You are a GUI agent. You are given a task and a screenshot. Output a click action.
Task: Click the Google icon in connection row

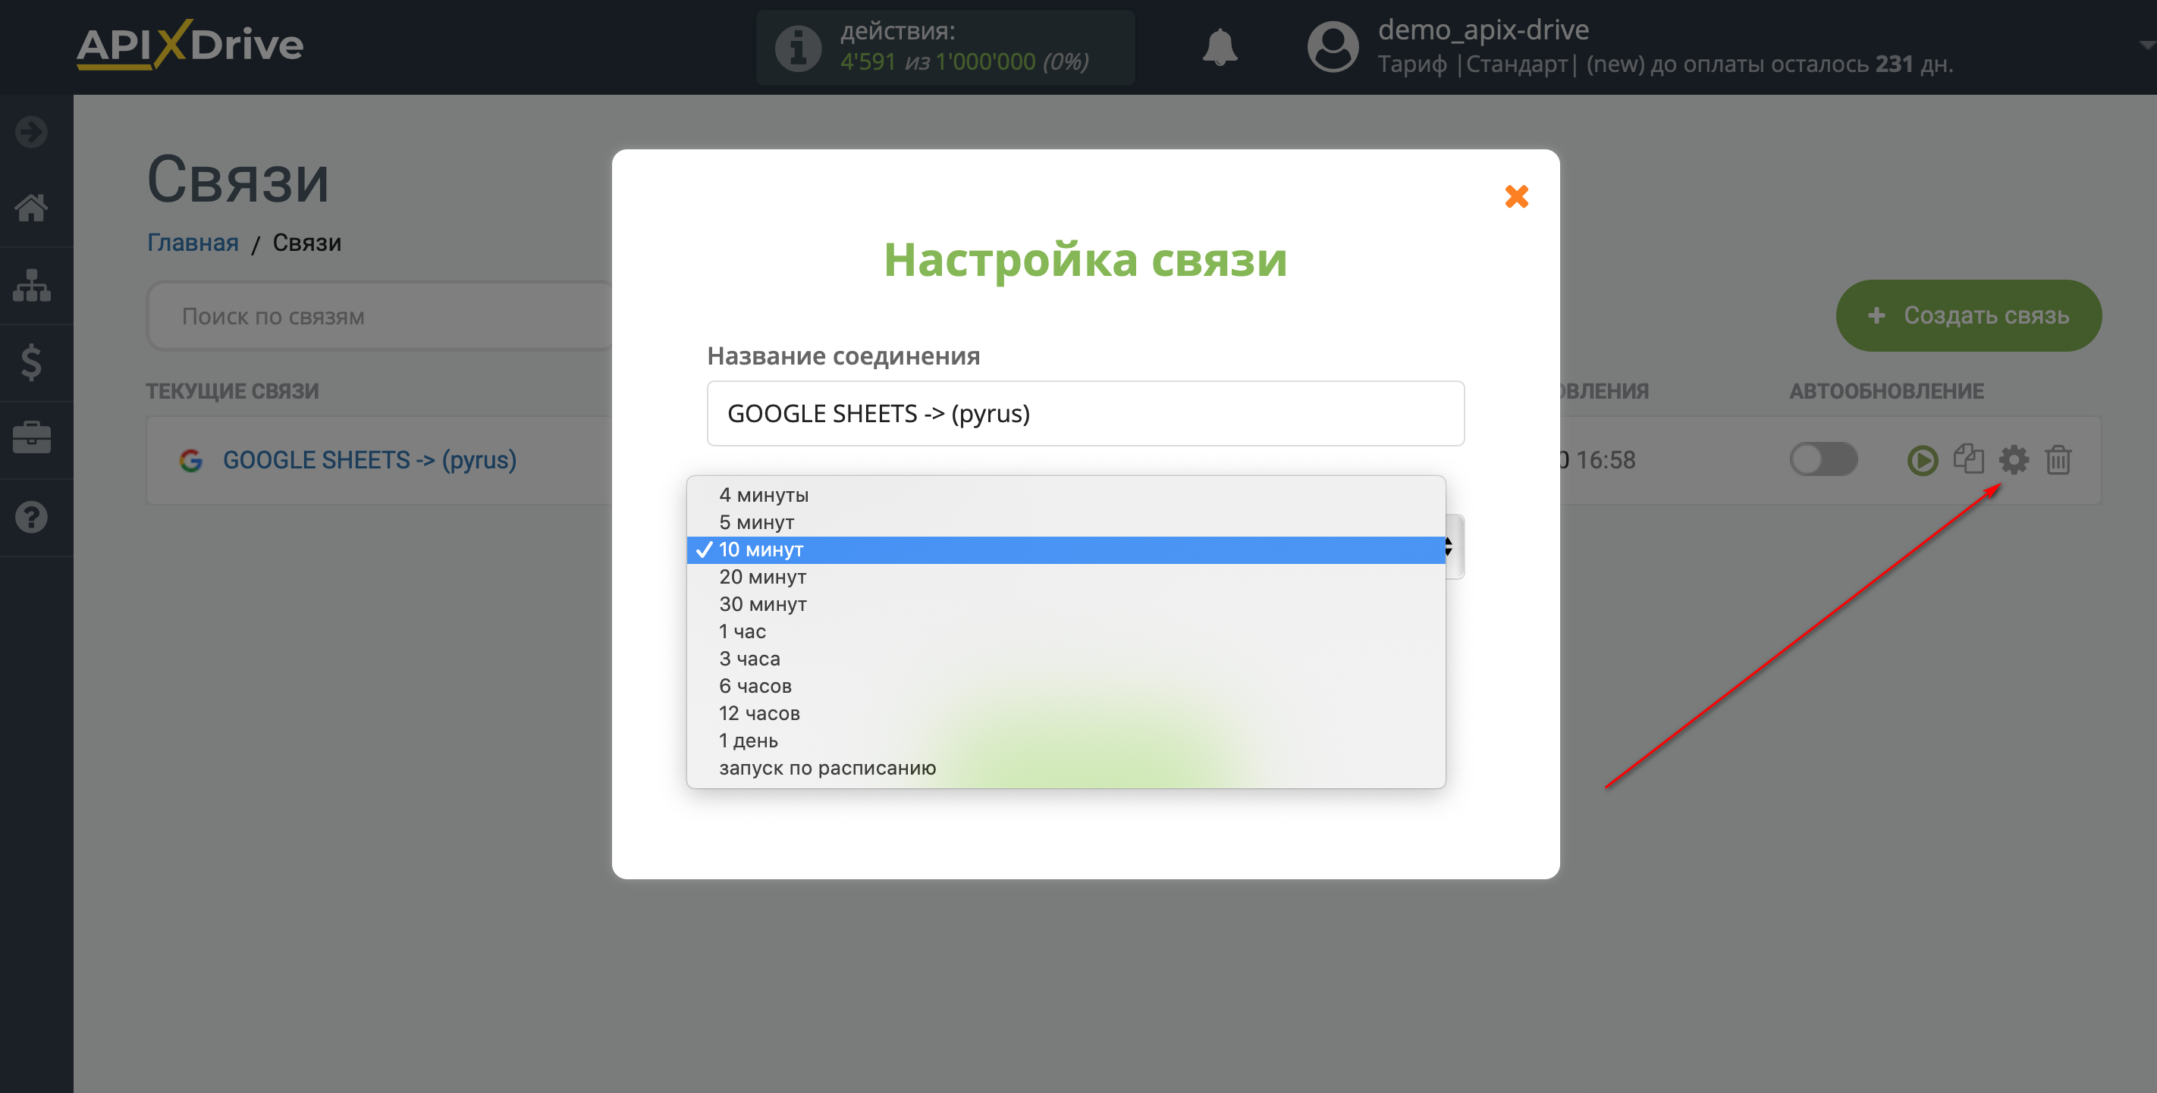tap(191, 460)
